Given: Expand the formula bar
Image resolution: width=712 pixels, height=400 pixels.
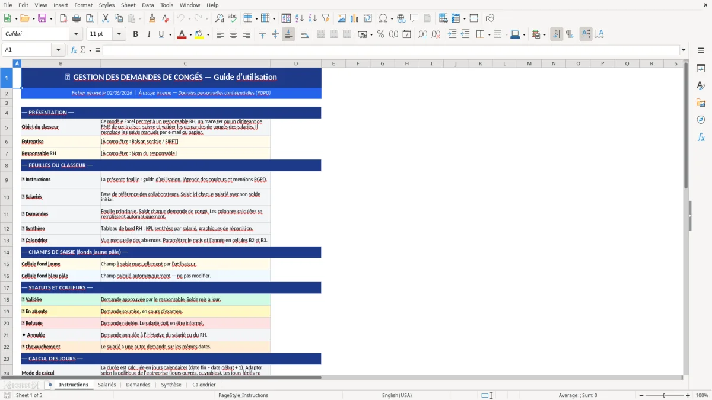Looking at the screenshot, I should (684, 50).
